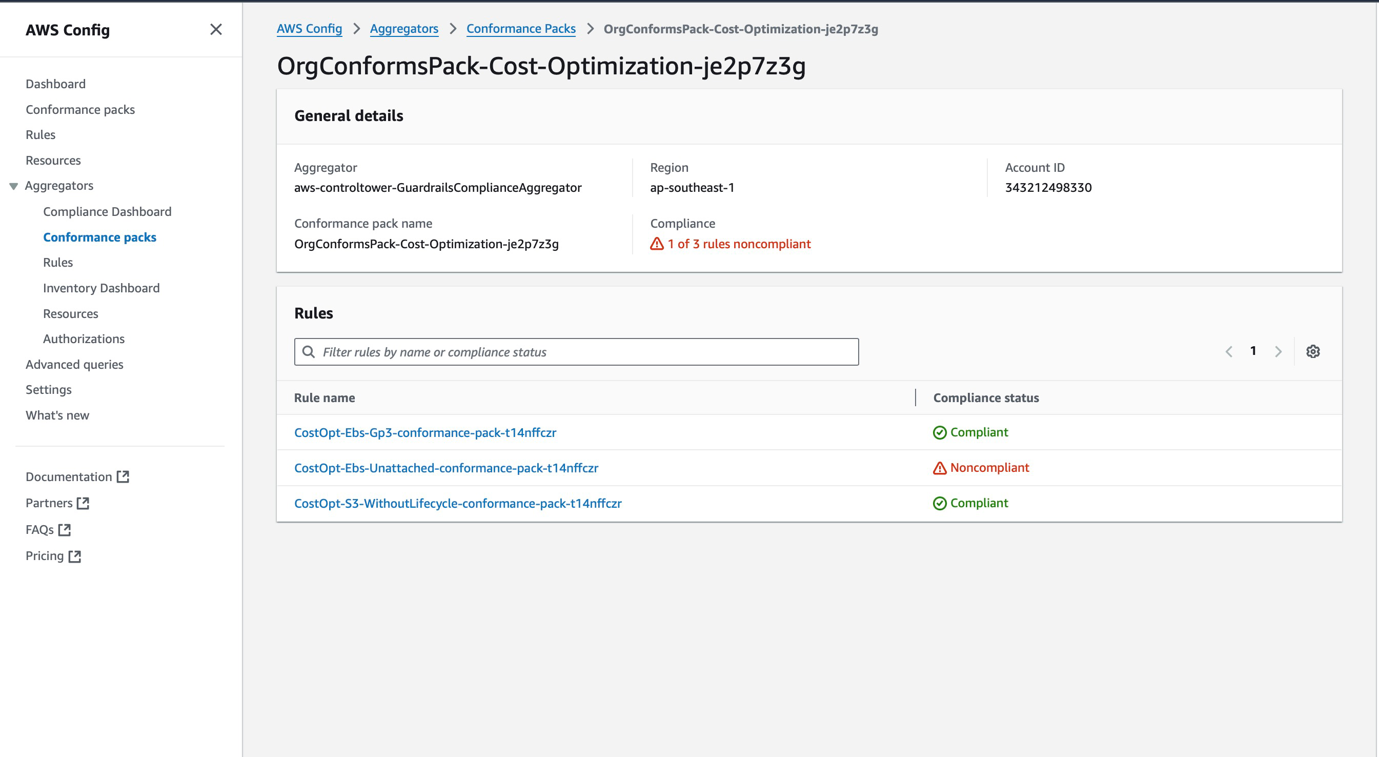Close the AWS Config side navigation panel
The image size is (1379, 757).
216,30
